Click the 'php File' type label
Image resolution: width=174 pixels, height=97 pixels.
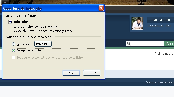52,27
